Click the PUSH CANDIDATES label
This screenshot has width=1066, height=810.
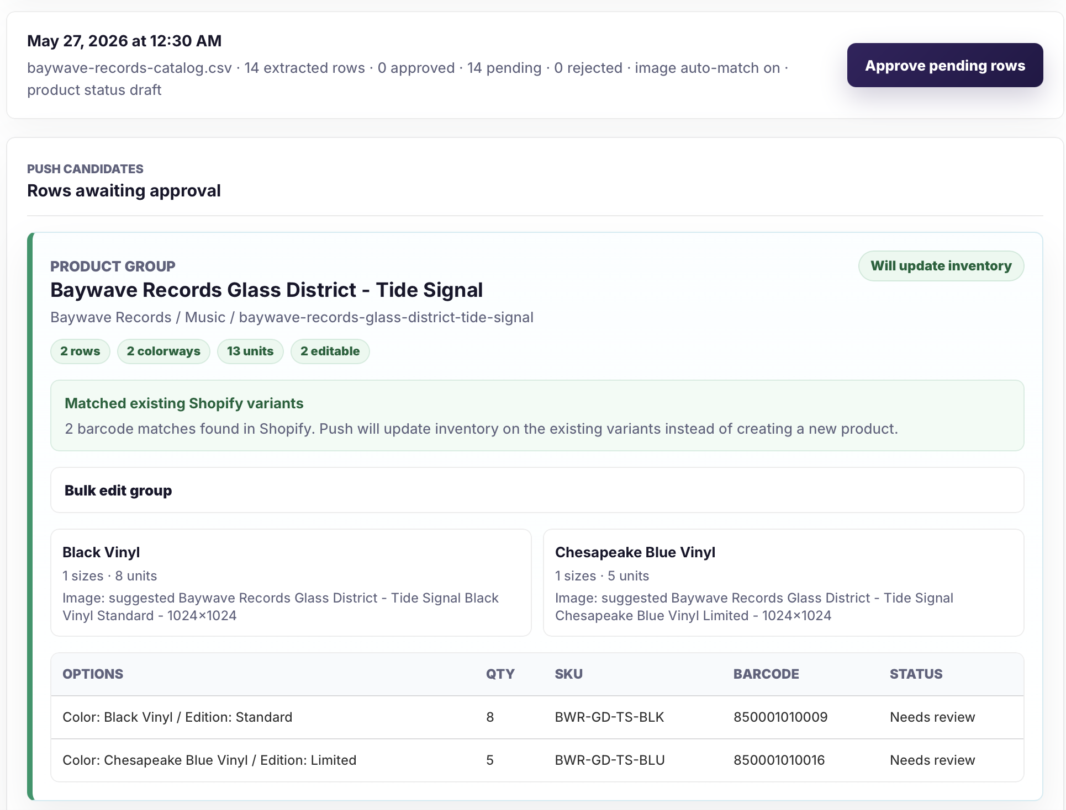point(85,169)
